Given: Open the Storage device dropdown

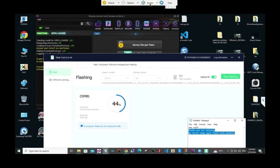Looking at the screenshot, I should point(147,78).
